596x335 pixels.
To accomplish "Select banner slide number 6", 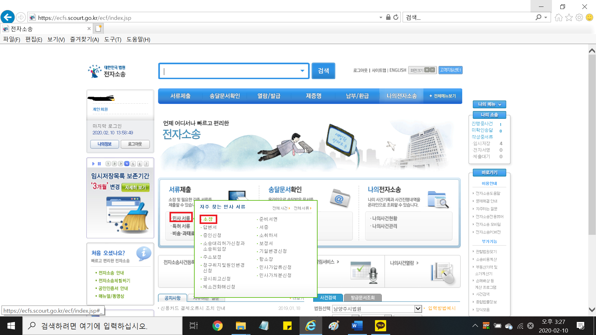I will [x=140, y=164].
